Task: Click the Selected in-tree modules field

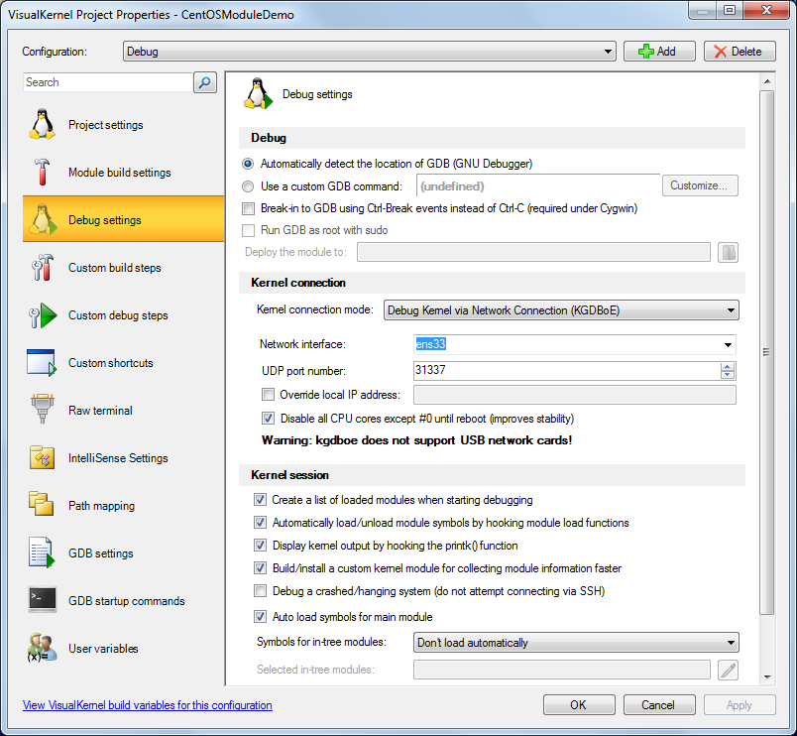Action: [x=562, y=670]
